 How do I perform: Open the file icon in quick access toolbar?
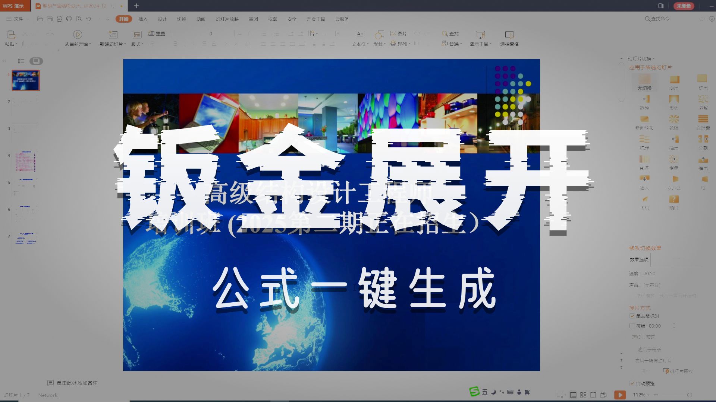(x=40, y=19)
